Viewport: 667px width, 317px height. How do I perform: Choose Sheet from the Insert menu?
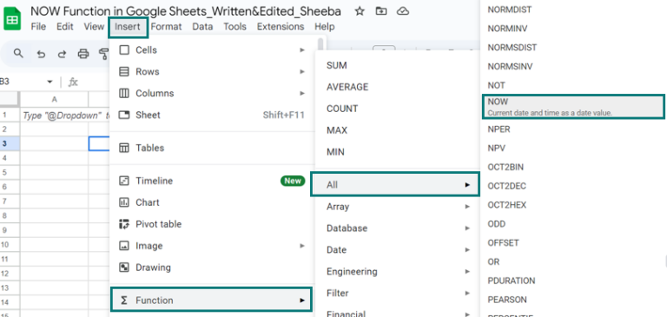pyautogui.click(x=212, y=115)
